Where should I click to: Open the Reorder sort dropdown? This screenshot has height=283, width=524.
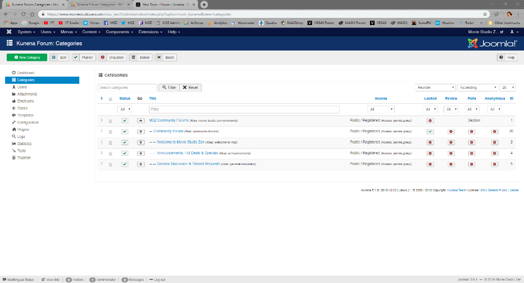point(435,87)
